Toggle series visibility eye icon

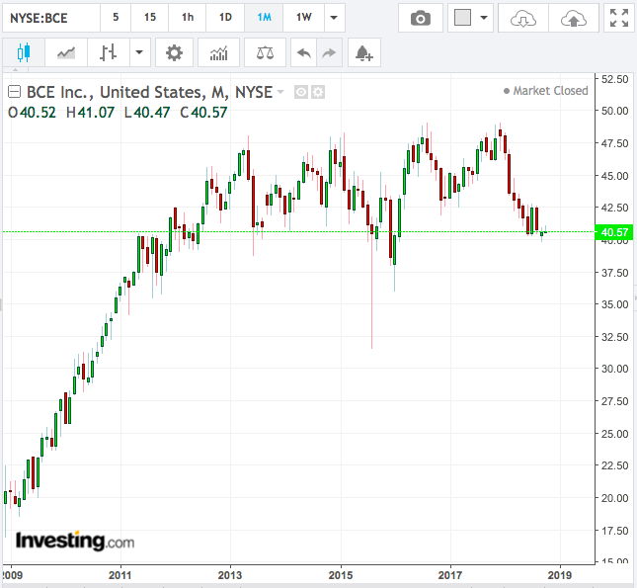click(301, 92)
